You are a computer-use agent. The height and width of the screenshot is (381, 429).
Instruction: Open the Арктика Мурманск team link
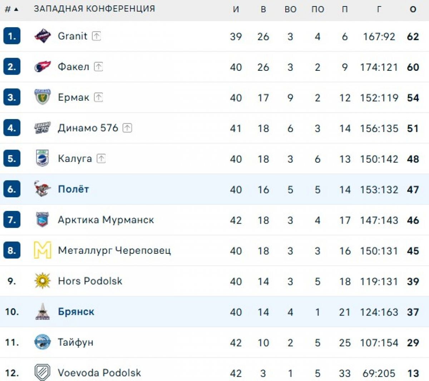(x=106, y=220)
